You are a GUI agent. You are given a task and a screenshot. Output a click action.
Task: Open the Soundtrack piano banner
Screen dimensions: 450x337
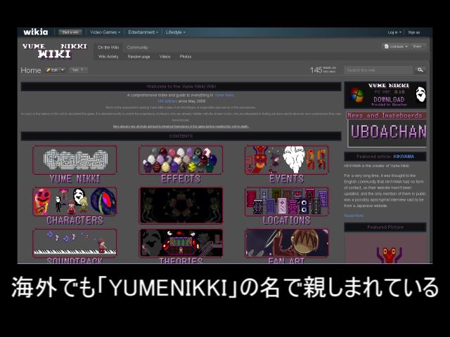click(75, 243)
